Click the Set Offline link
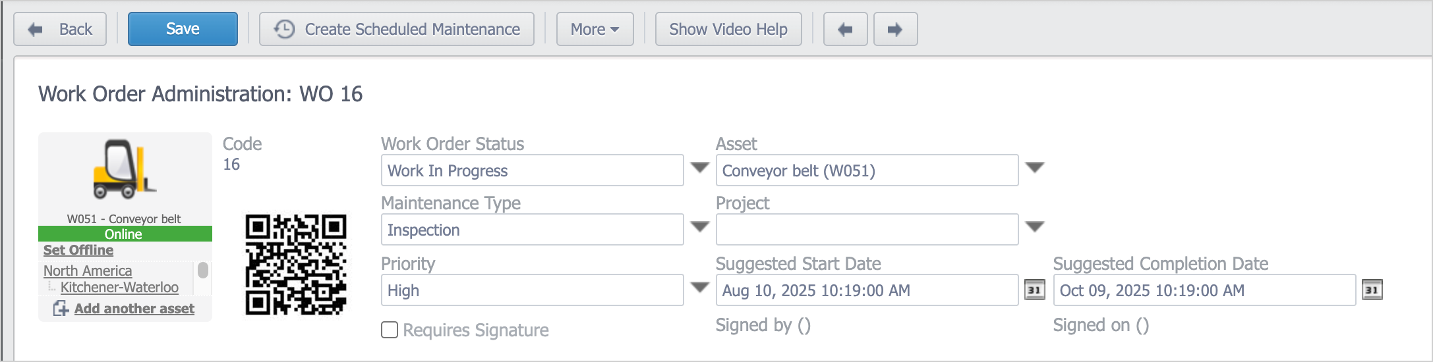Viewport: 1433px width, 362px height. tap(78, 250)
